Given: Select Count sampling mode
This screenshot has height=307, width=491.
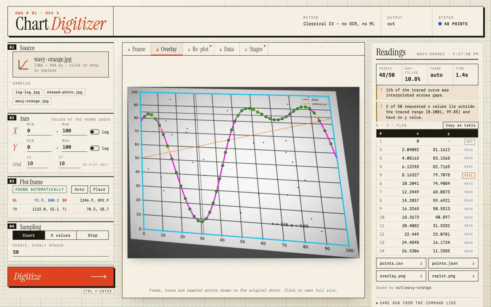Looking at the screenshot, I should pos(29,235).
